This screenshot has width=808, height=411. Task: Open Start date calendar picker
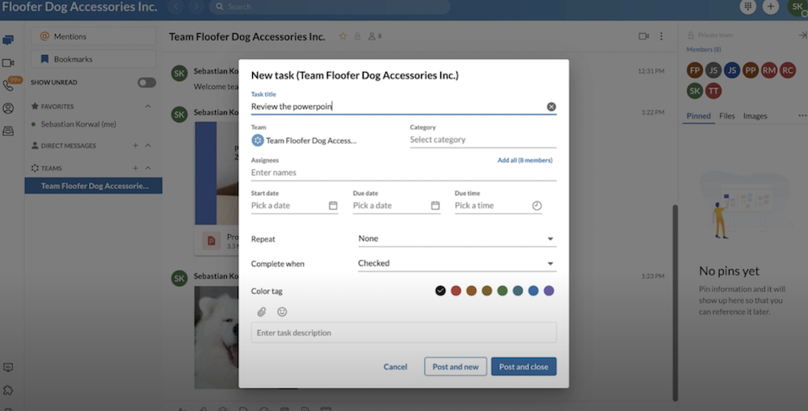[x=333, y=205]
